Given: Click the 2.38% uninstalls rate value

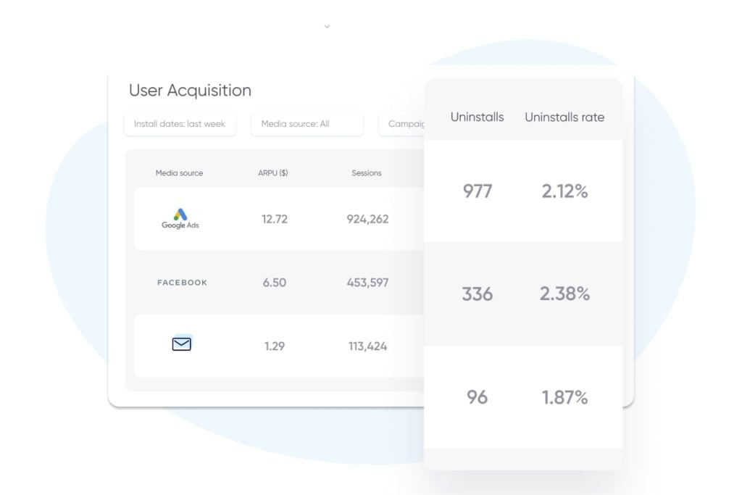Looking at the screenshot, I should coord(564,294).
